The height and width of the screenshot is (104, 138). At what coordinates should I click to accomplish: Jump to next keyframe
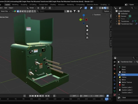coord(40,96)
